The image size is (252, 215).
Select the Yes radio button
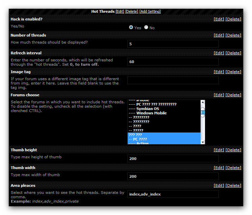click(131, 28)
